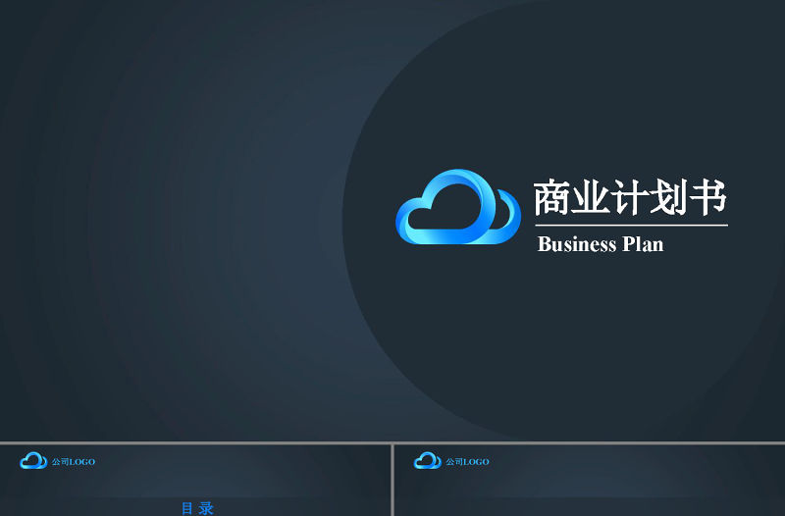Click 公司LOGO text on the 目录 slide
The width and height of the screenshot is (785, 516).
(74, 461)
